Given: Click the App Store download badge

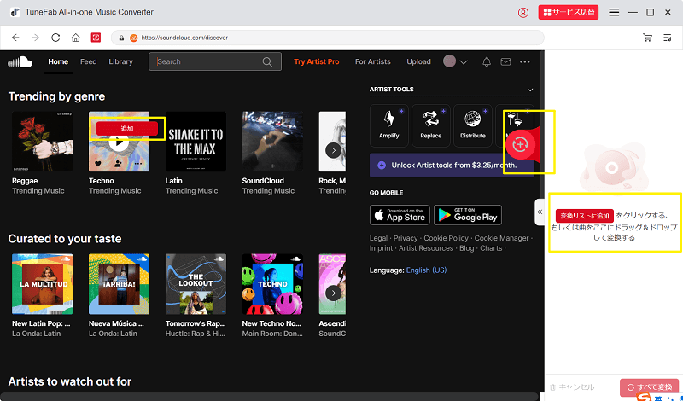Looking at the screenshot, I should pyautogui.click(x=400, y=215).
